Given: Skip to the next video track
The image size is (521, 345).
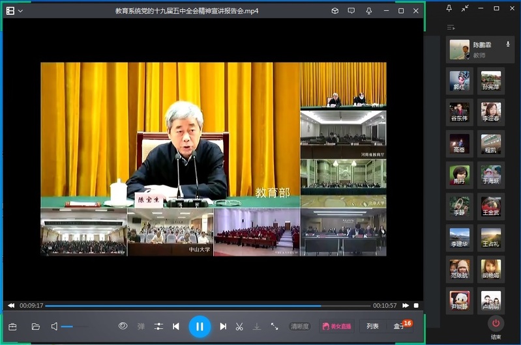Looking at the screenshot, I should (x=223, y=326).
